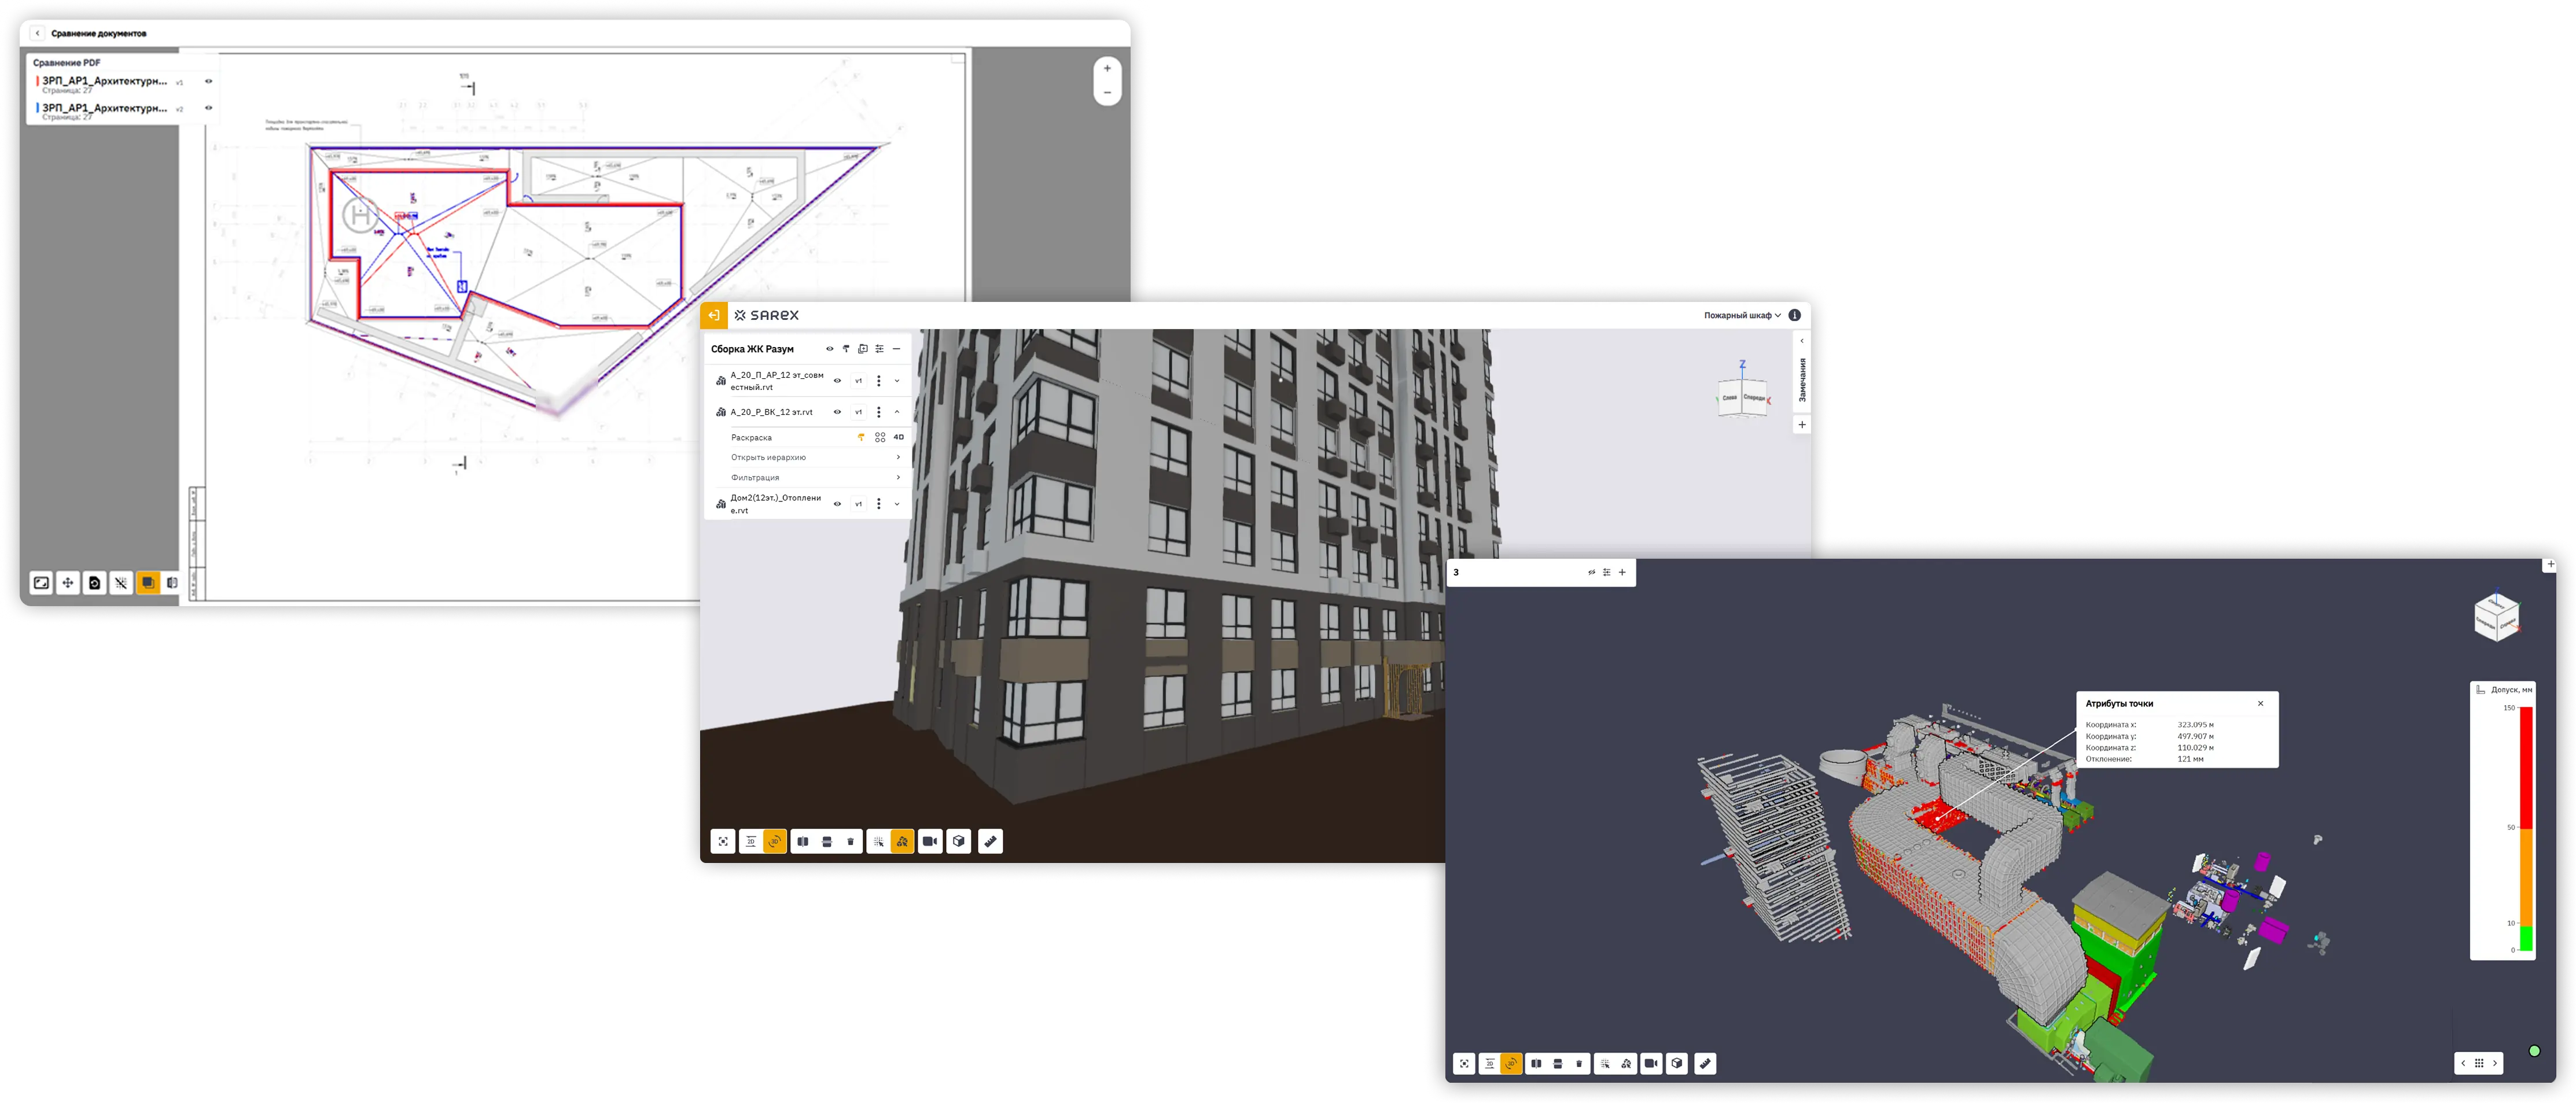2576x1103 pixels.
Task: Click video camera icon in building viewer toolbar
Action: pos(930,842)
